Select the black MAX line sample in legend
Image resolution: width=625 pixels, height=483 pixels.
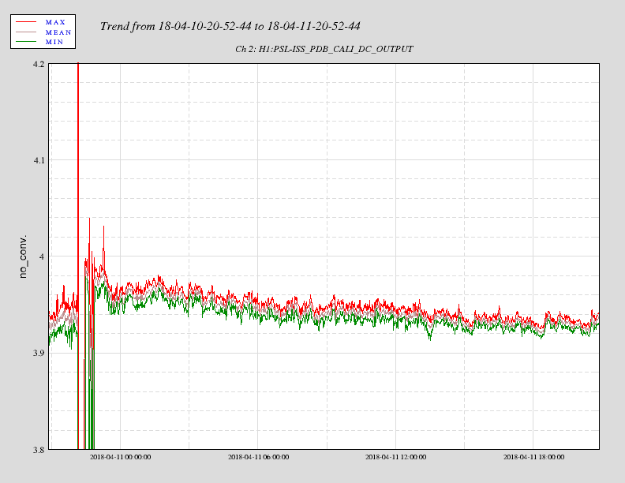[24, 22]
